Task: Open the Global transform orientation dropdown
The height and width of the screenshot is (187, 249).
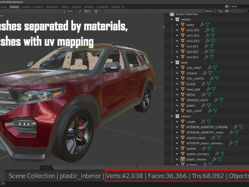Action: click(70, 11)
